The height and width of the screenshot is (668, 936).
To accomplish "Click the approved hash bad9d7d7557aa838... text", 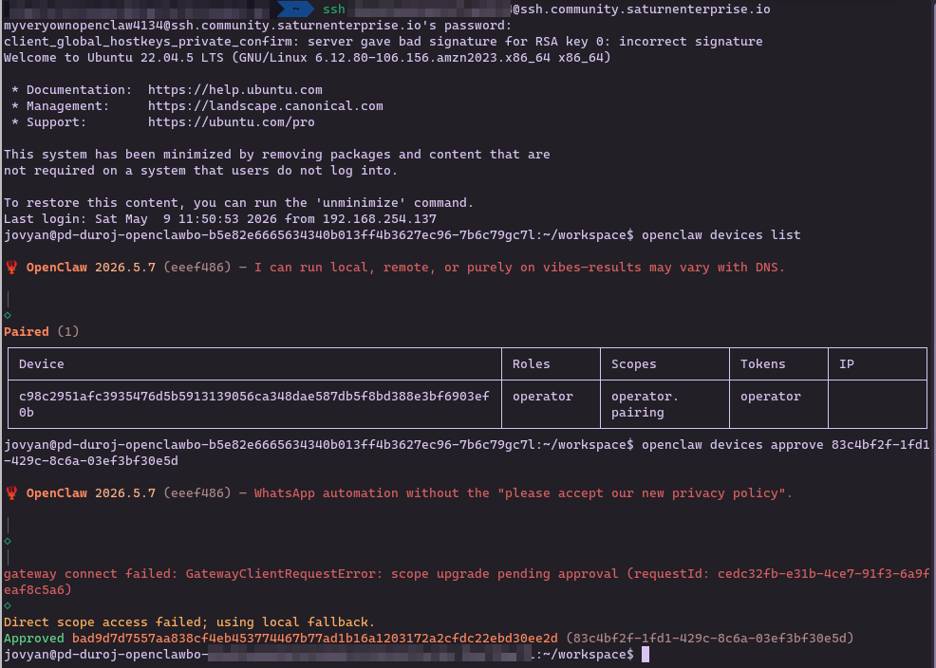I will 315,639.
